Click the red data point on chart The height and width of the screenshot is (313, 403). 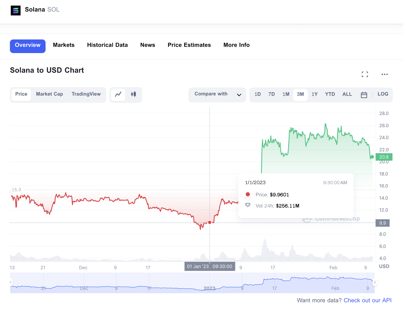point(210,222)
